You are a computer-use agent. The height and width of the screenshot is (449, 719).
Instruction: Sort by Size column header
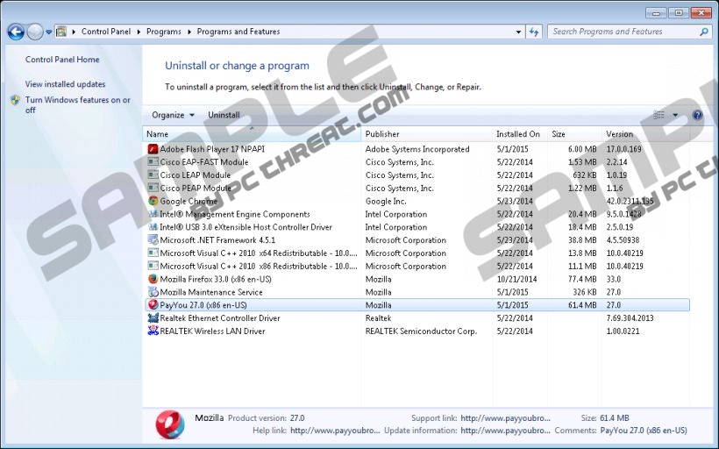[574, 134]
